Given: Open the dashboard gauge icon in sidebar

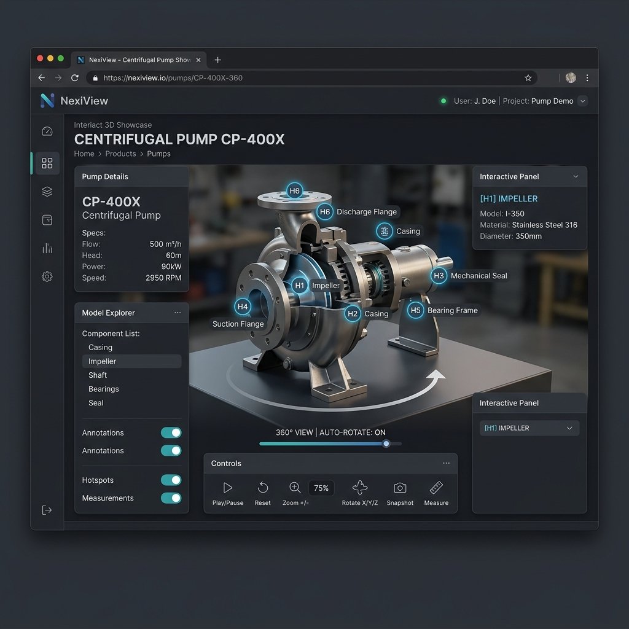Looking at the screenshot, I should (47, 131).
